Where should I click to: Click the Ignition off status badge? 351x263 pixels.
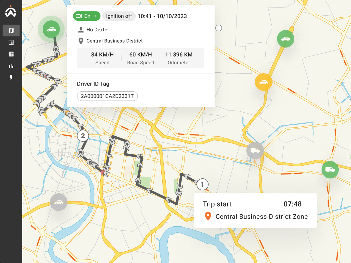click(x=119, y=16)
